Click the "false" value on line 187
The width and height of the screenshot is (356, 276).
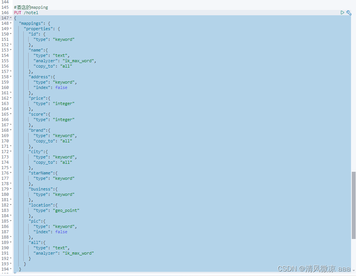coord(61,232)
